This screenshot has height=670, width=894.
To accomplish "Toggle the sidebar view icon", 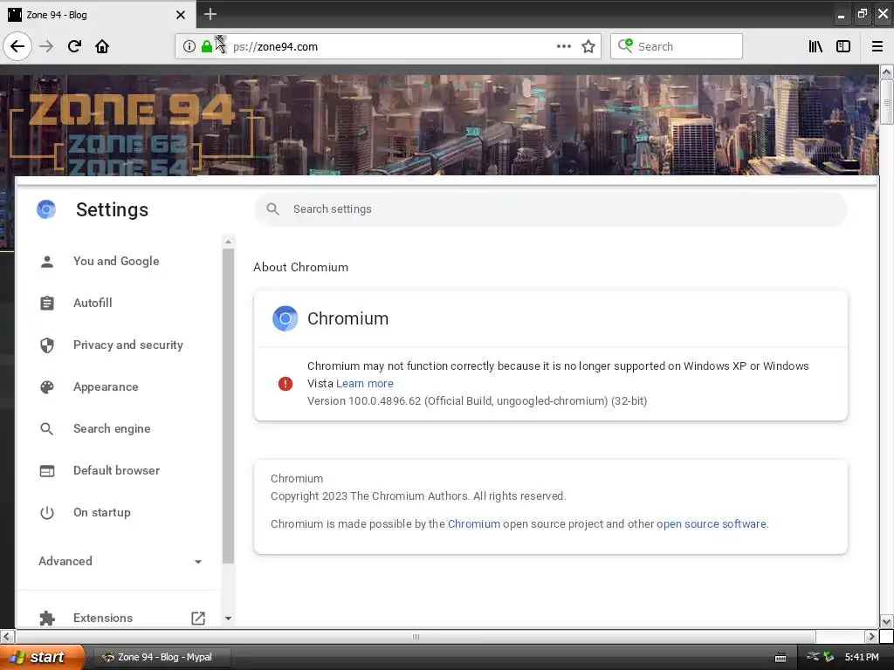I will pyautogui.click(x=843, y=46).
